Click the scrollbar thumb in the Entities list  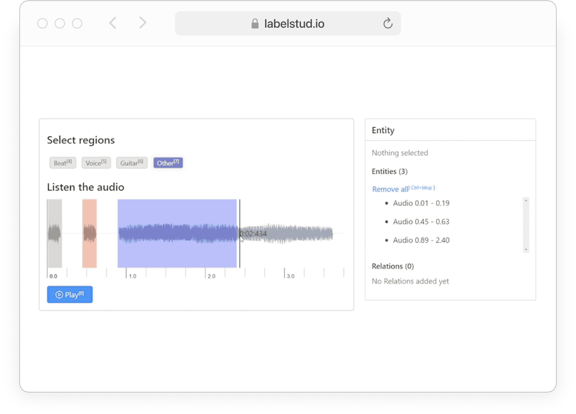(x=526, y=225)
